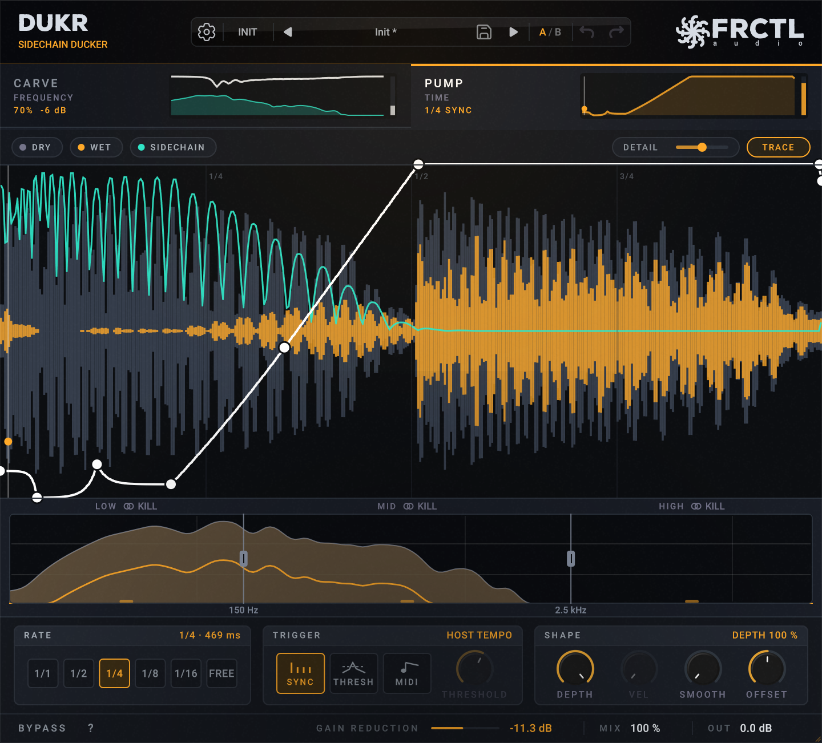Screen dimensions: 822x743
Task: Toggle the DRY signal display
Action: tap(37, 147)
